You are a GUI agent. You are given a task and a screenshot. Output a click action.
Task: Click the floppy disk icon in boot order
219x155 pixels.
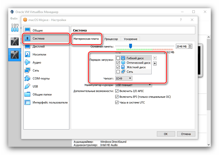click(x=123, y=58)
